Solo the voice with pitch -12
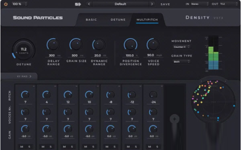This screenshot has height=150, width=241. (x=136, y=147)
